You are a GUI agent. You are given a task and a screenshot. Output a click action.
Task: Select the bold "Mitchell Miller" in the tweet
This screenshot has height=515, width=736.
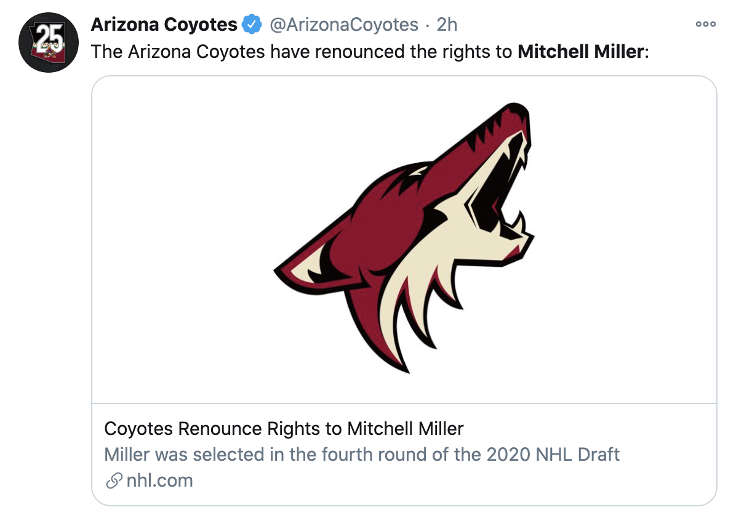(580, 52)
